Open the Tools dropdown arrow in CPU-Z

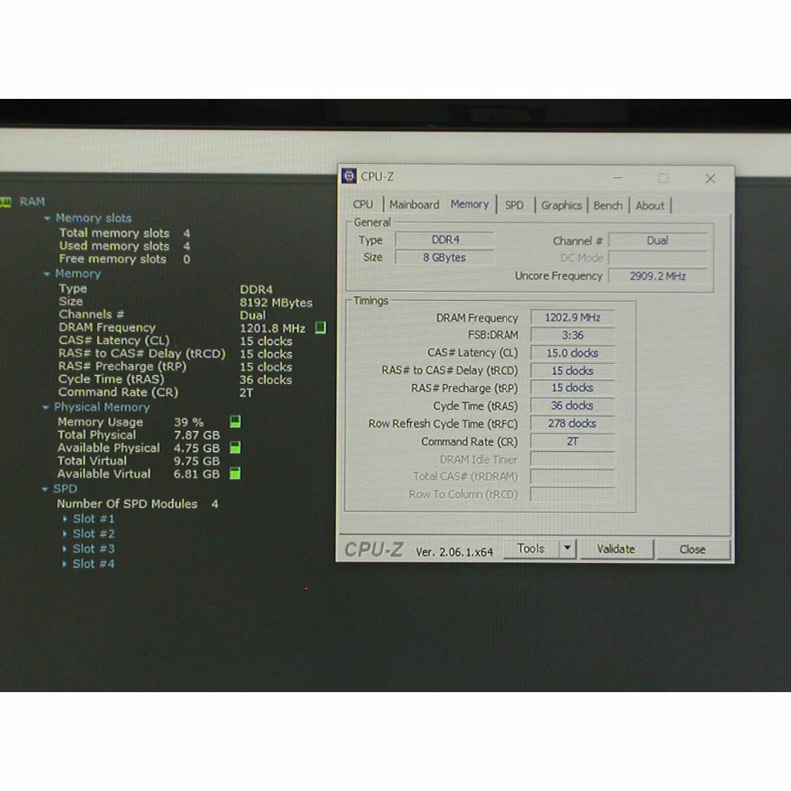point(568,549)
